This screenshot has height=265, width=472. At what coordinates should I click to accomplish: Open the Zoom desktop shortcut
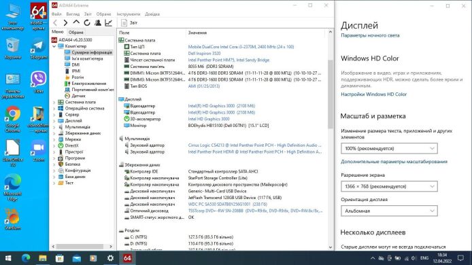point(39,151)
